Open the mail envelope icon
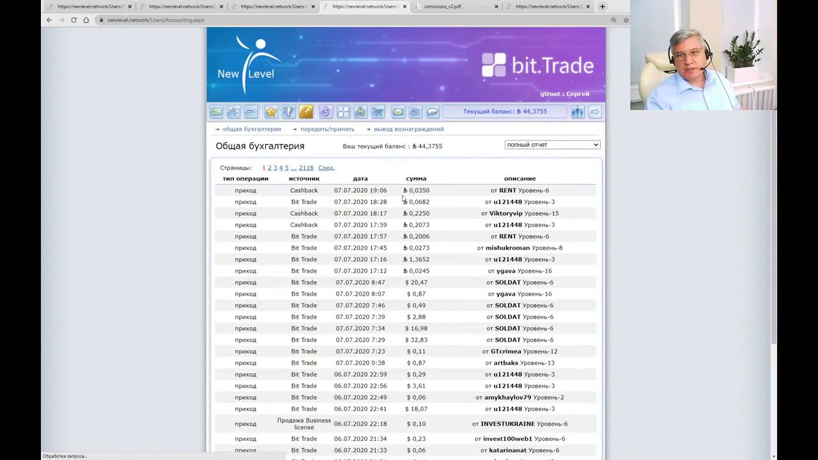This screenshot has height=460, width=818. click(x=398, y=112)
